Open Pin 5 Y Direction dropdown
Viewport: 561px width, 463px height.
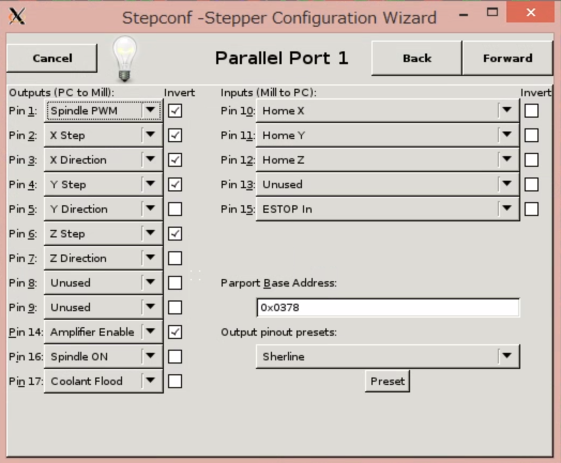pyautogui.click(x=104, y=209)
